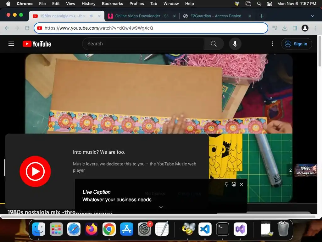This screenshot has height=242, width=322.
Task: Open Chrome media controls icon
Action: coord(275,28)
